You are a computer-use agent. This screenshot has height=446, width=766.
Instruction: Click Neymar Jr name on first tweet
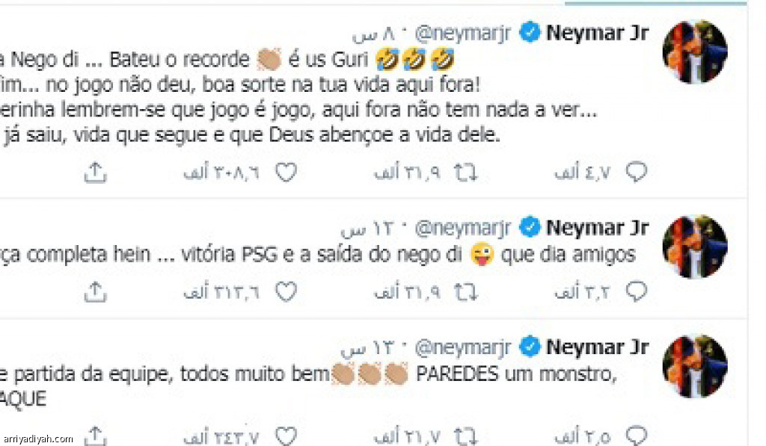[597, 33]
